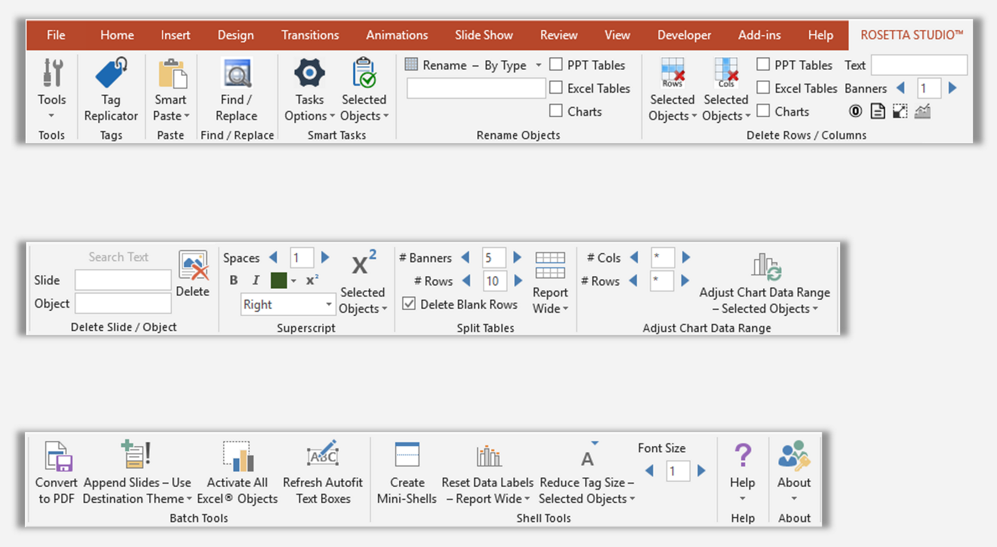Screen dimensions: 997x547
Task: Apply italic formatting in Superscript group
Action: tap(255, 280)
